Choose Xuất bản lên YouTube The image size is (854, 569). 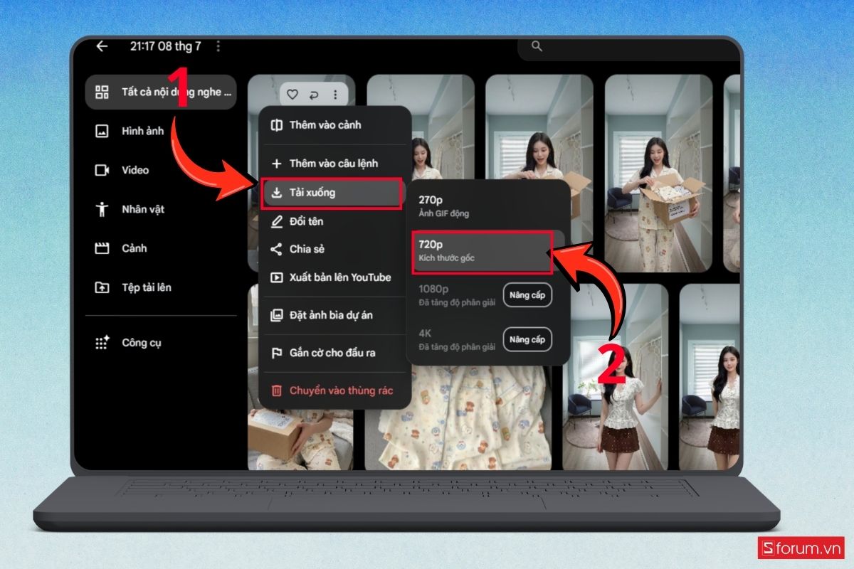pos(334,277)
